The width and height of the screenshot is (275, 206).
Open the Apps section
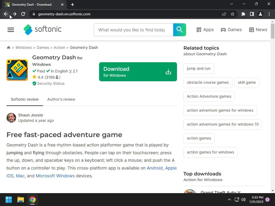tap(205, 30)
